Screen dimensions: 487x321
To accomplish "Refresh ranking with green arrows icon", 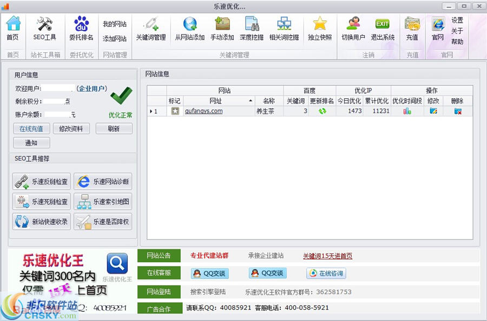I will (323, 111).
